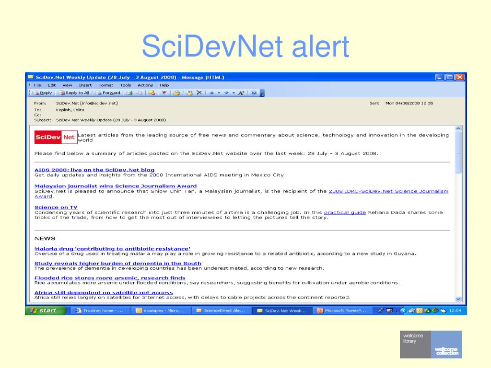Click the Copy icon next to Print

pyautogui.click(x=139, y=93)
